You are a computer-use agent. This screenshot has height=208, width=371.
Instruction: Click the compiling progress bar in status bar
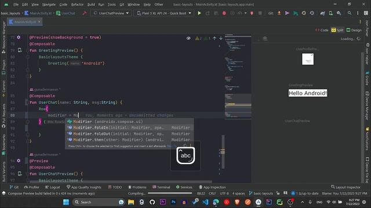tap(170, 193)
